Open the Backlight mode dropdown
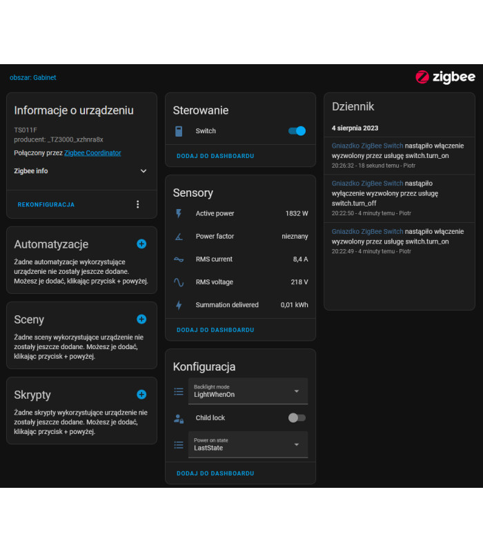483x552 pixels. tap(248, 391)
